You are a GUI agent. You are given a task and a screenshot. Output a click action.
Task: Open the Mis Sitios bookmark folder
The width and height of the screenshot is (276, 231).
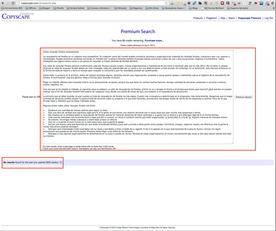[152, 8]
